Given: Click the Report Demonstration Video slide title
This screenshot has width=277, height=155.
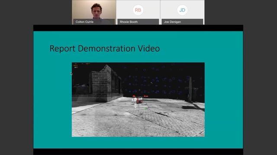Looking at the screenshot, I should pos(105,49).
